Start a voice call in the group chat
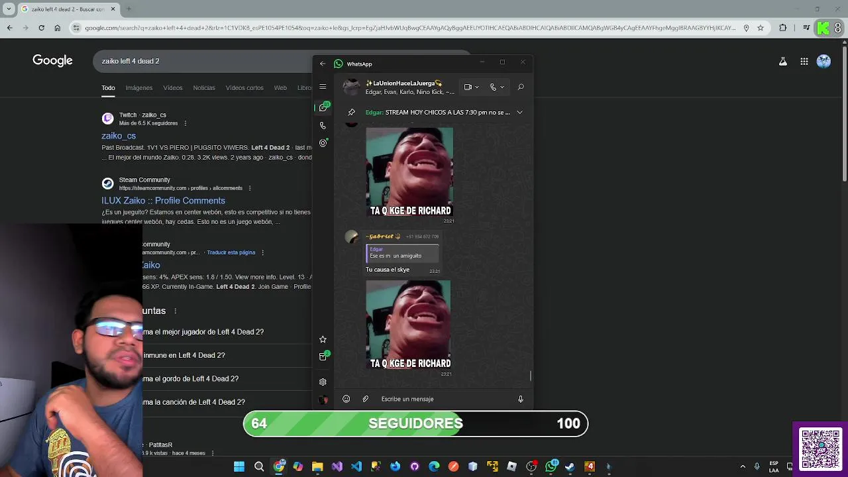Viewport: 848px width, 477px height. (493, 87)
